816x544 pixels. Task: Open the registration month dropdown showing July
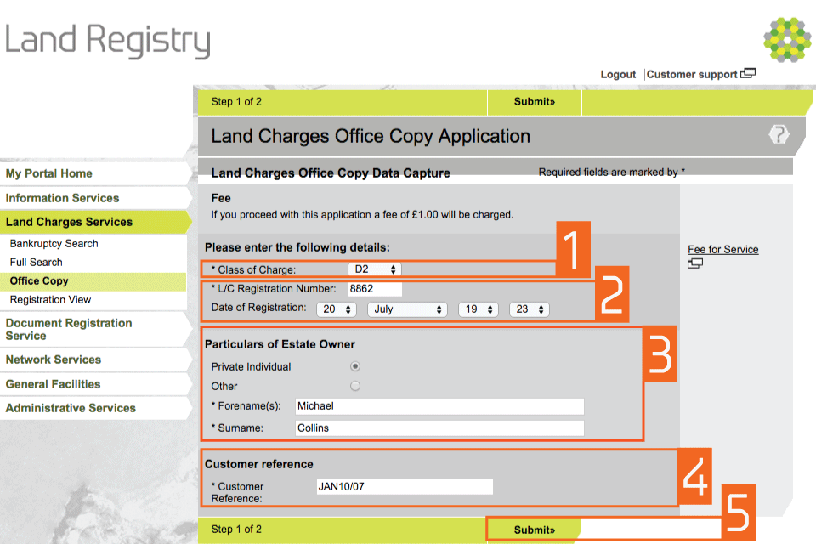pos(407,309)
